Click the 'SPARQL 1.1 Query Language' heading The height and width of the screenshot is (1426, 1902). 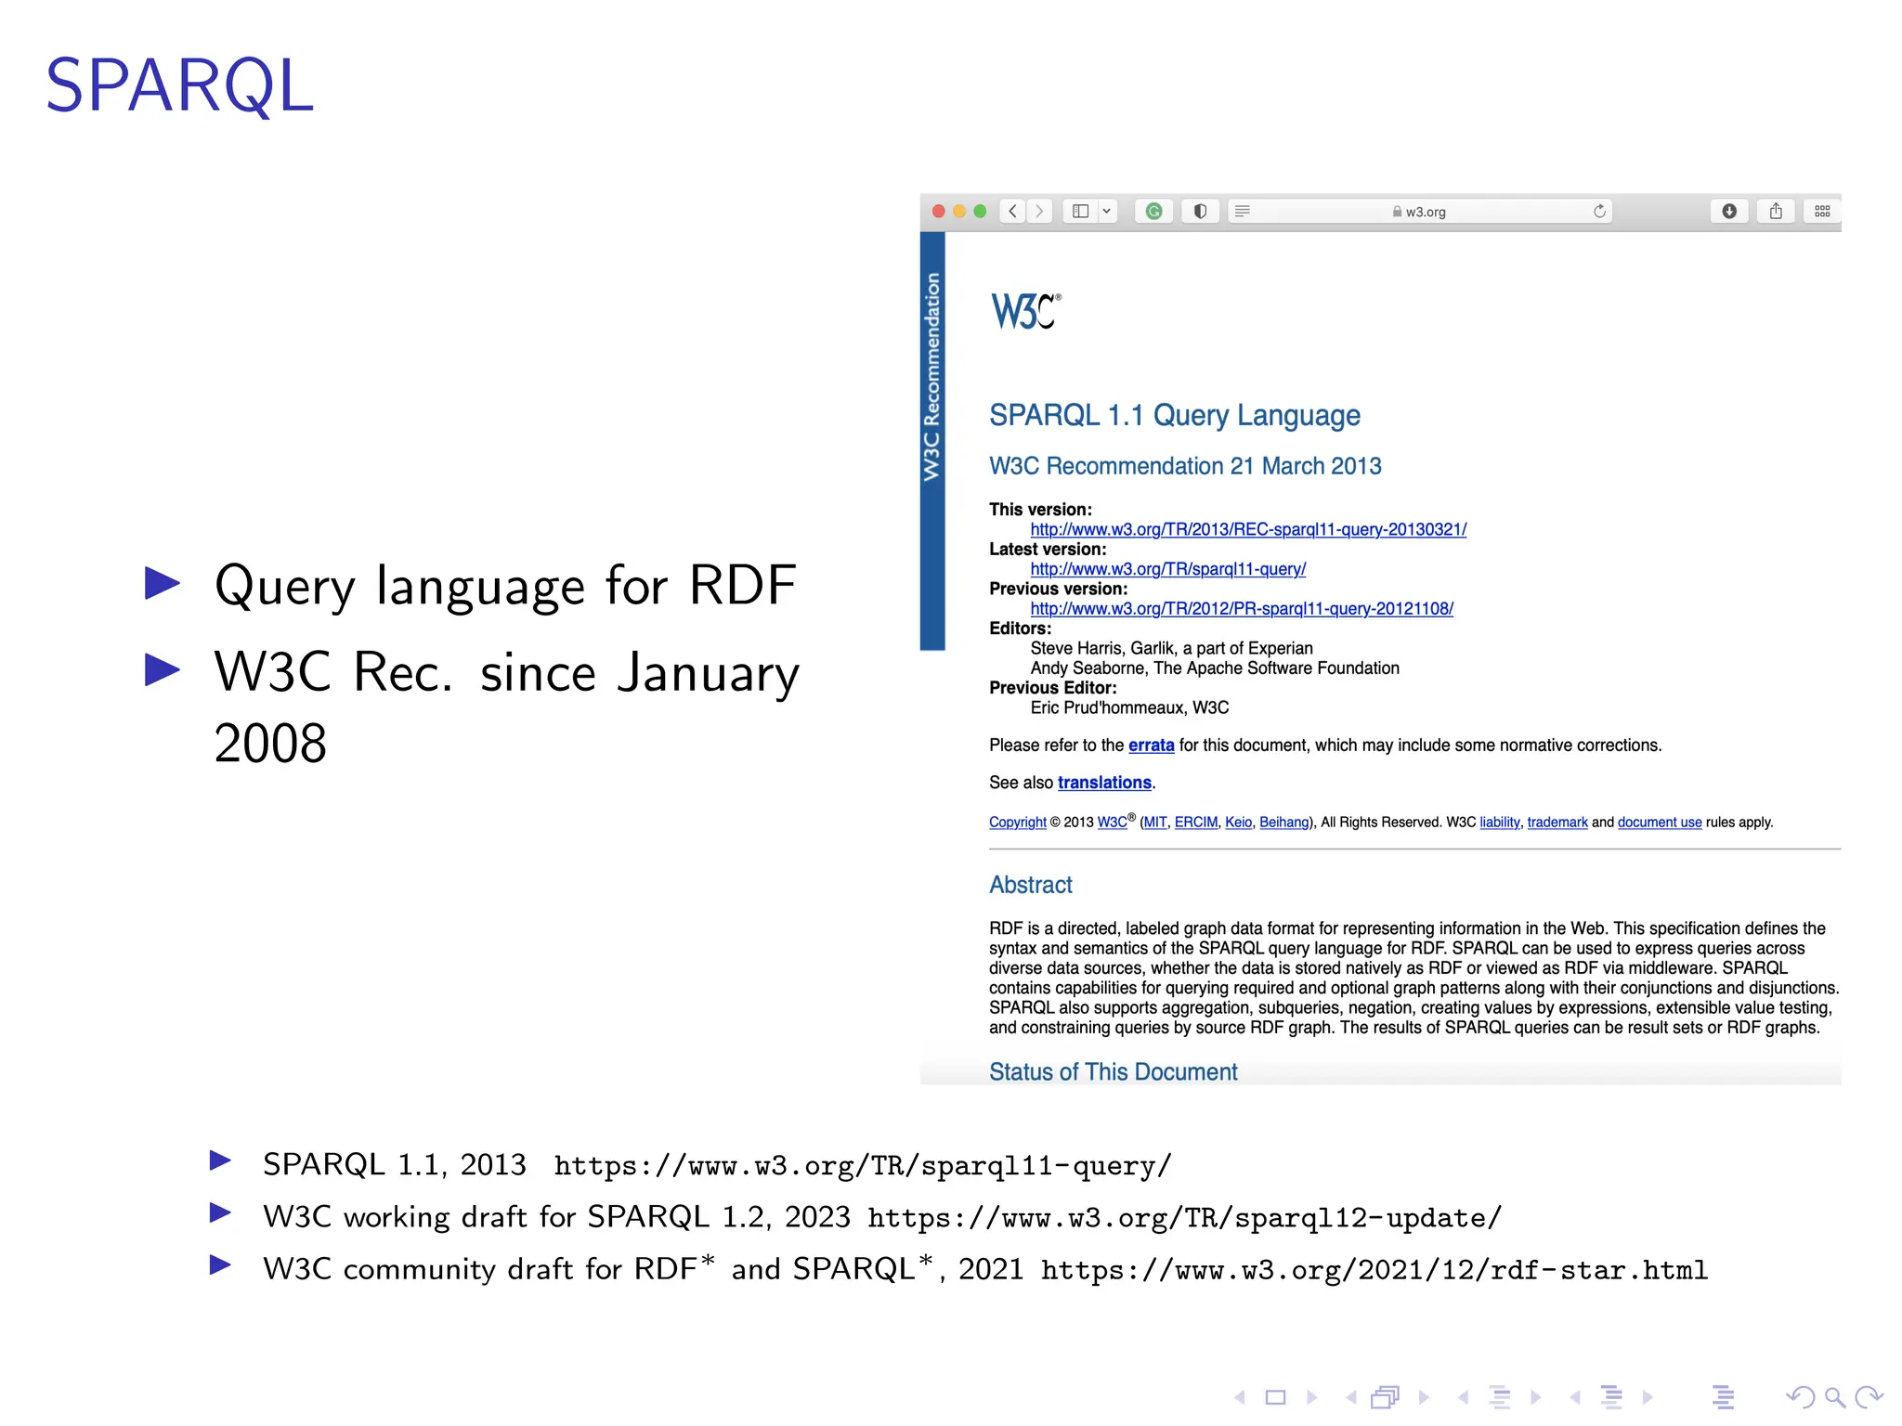(x=1175, y=415)
